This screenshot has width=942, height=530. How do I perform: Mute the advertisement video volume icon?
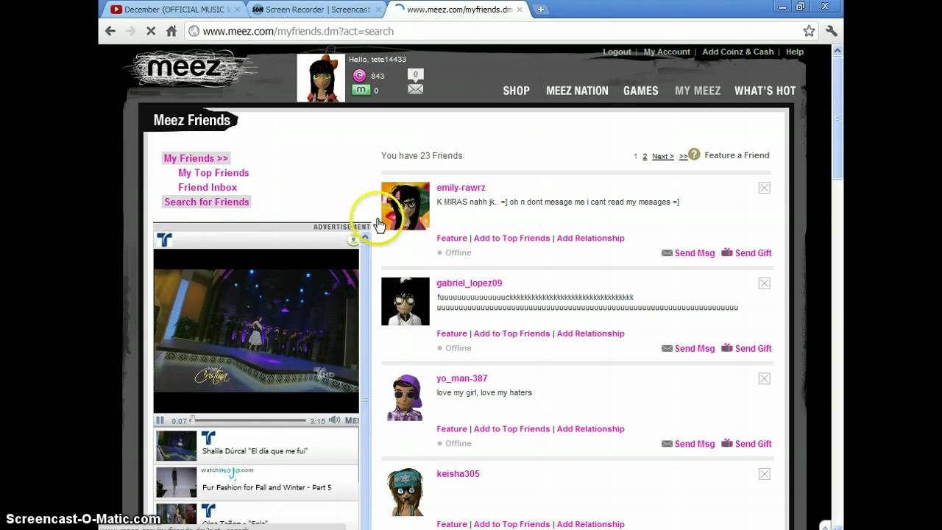click(334, 420)
